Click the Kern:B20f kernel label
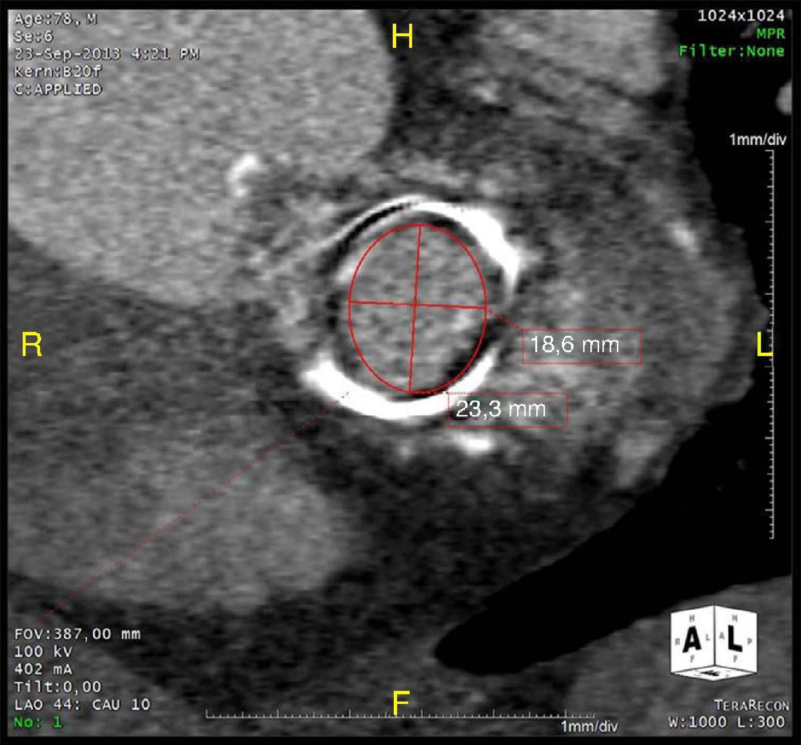Viewport: 801px width, 745px height. pos(57,72)
